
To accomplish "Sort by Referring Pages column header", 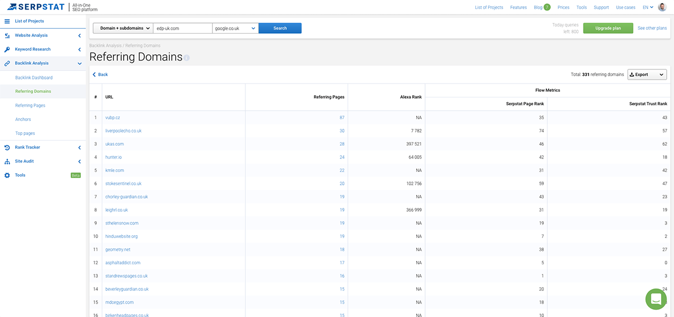I will click(x=329, y=97).
